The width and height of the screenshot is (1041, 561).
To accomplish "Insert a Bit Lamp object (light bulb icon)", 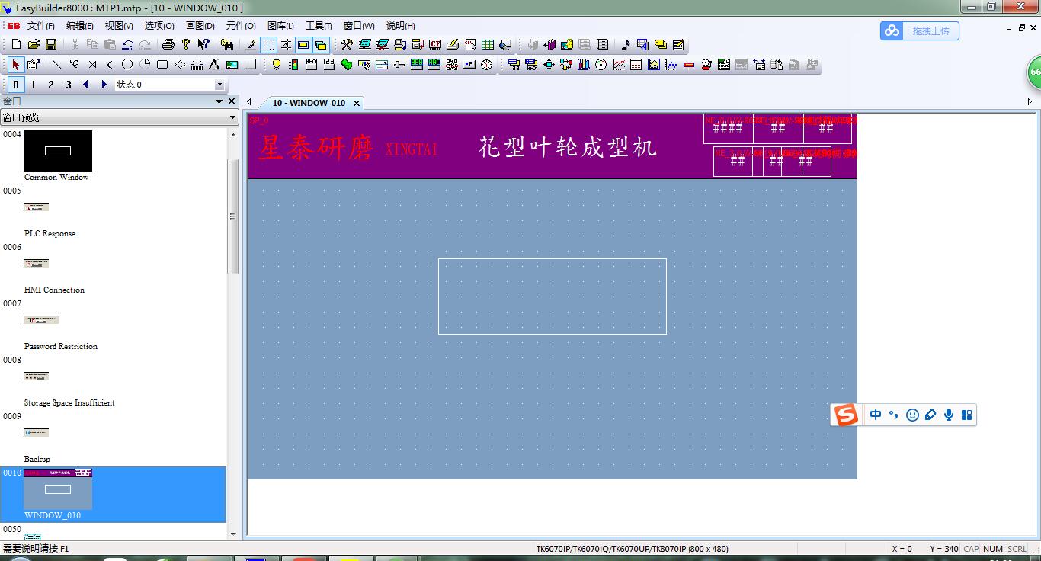I will coord(277,65).
